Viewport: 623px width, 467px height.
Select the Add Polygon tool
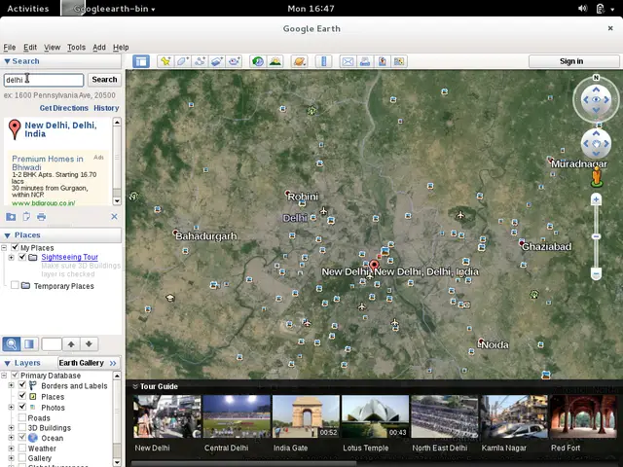pyautogui.click(x=182, y=61)
